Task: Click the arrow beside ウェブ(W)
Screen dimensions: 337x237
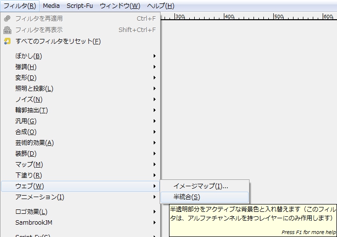Action: coord(154,186)
